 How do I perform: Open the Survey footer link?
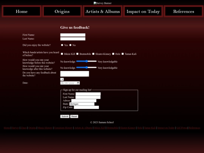pos(15,128)
